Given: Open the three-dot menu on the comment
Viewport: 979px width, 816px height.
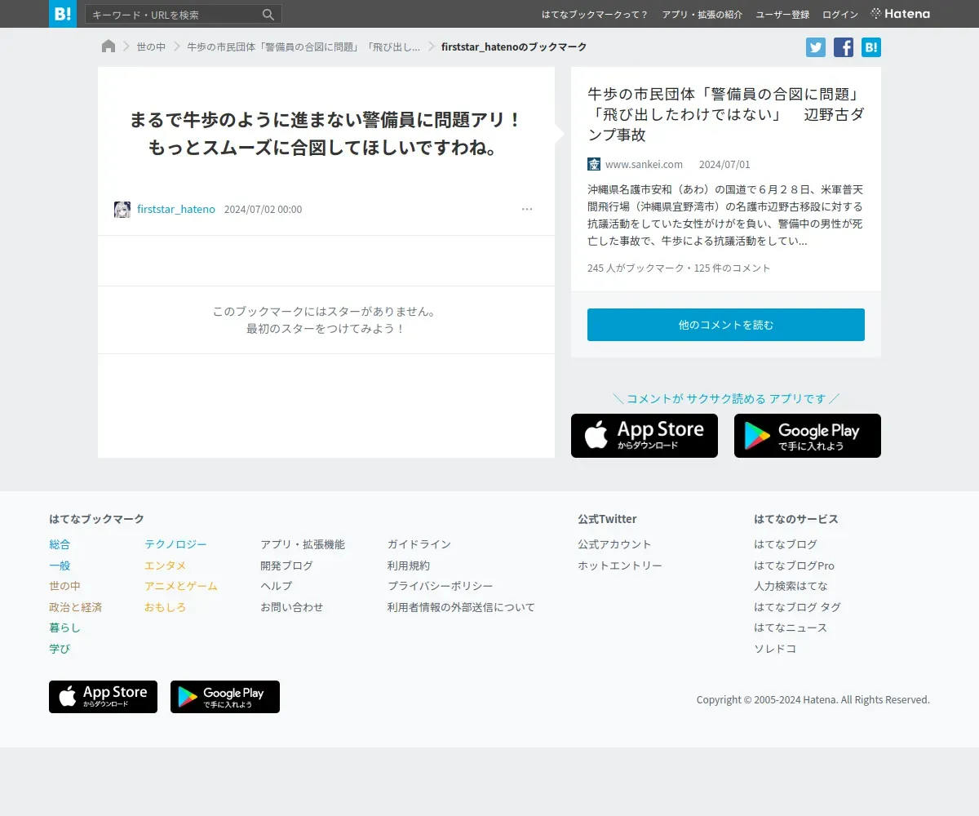Looking at the screenshot, I should 527,209.
